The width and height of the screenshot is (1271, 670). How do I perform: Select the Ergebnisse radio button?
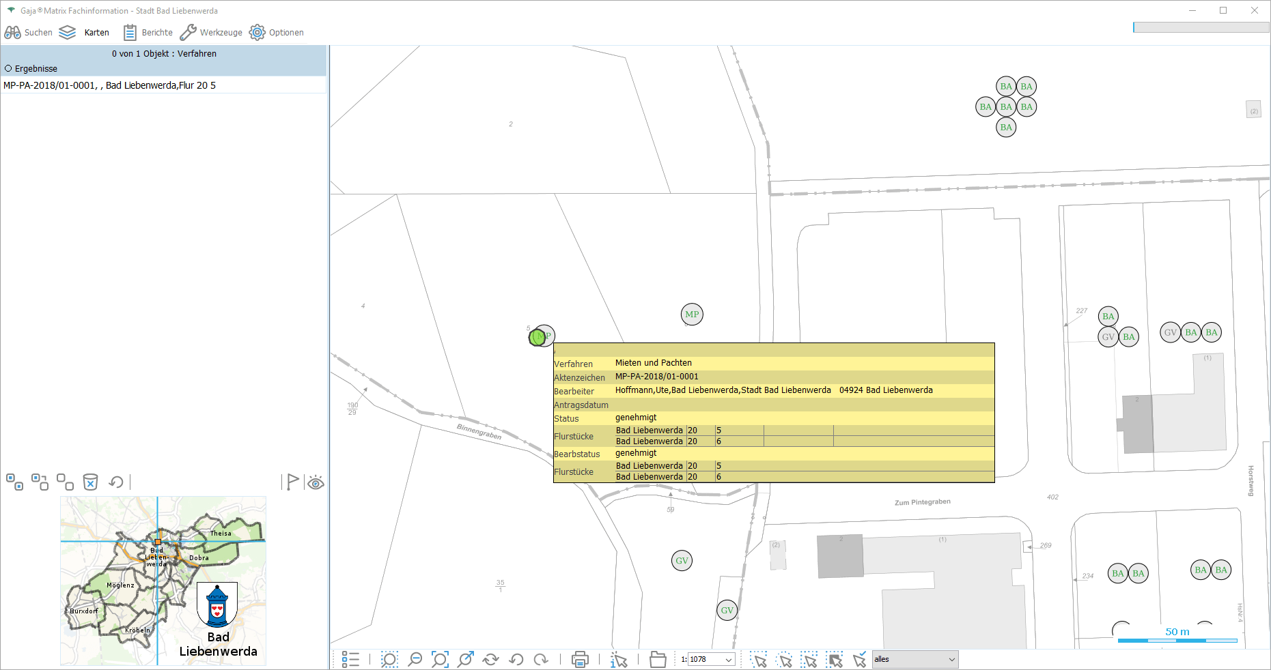click(9, 69)
